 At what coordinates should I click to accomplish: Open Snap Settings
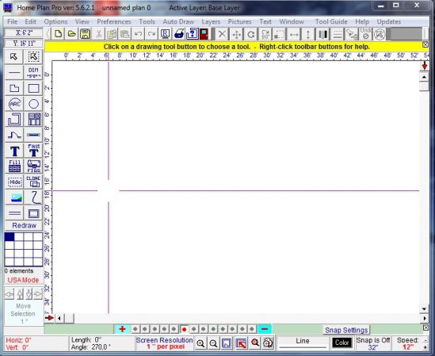point(346,330)
